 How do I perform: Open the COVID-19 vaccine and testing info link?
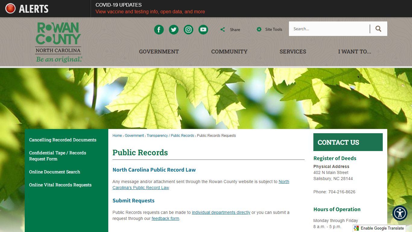coord(150,11)
